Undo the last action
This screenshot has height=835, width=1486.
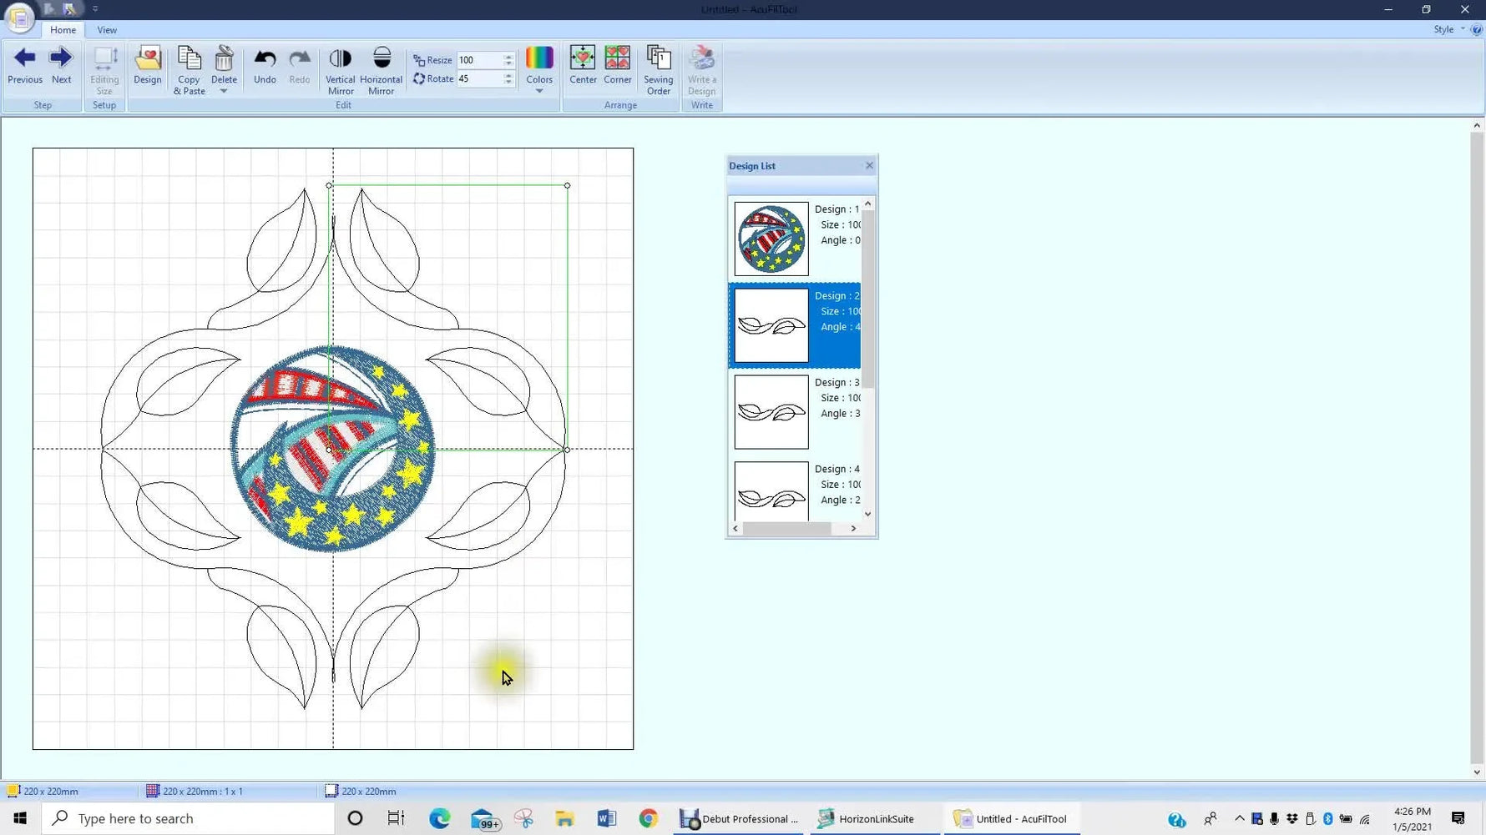point(265,66)
